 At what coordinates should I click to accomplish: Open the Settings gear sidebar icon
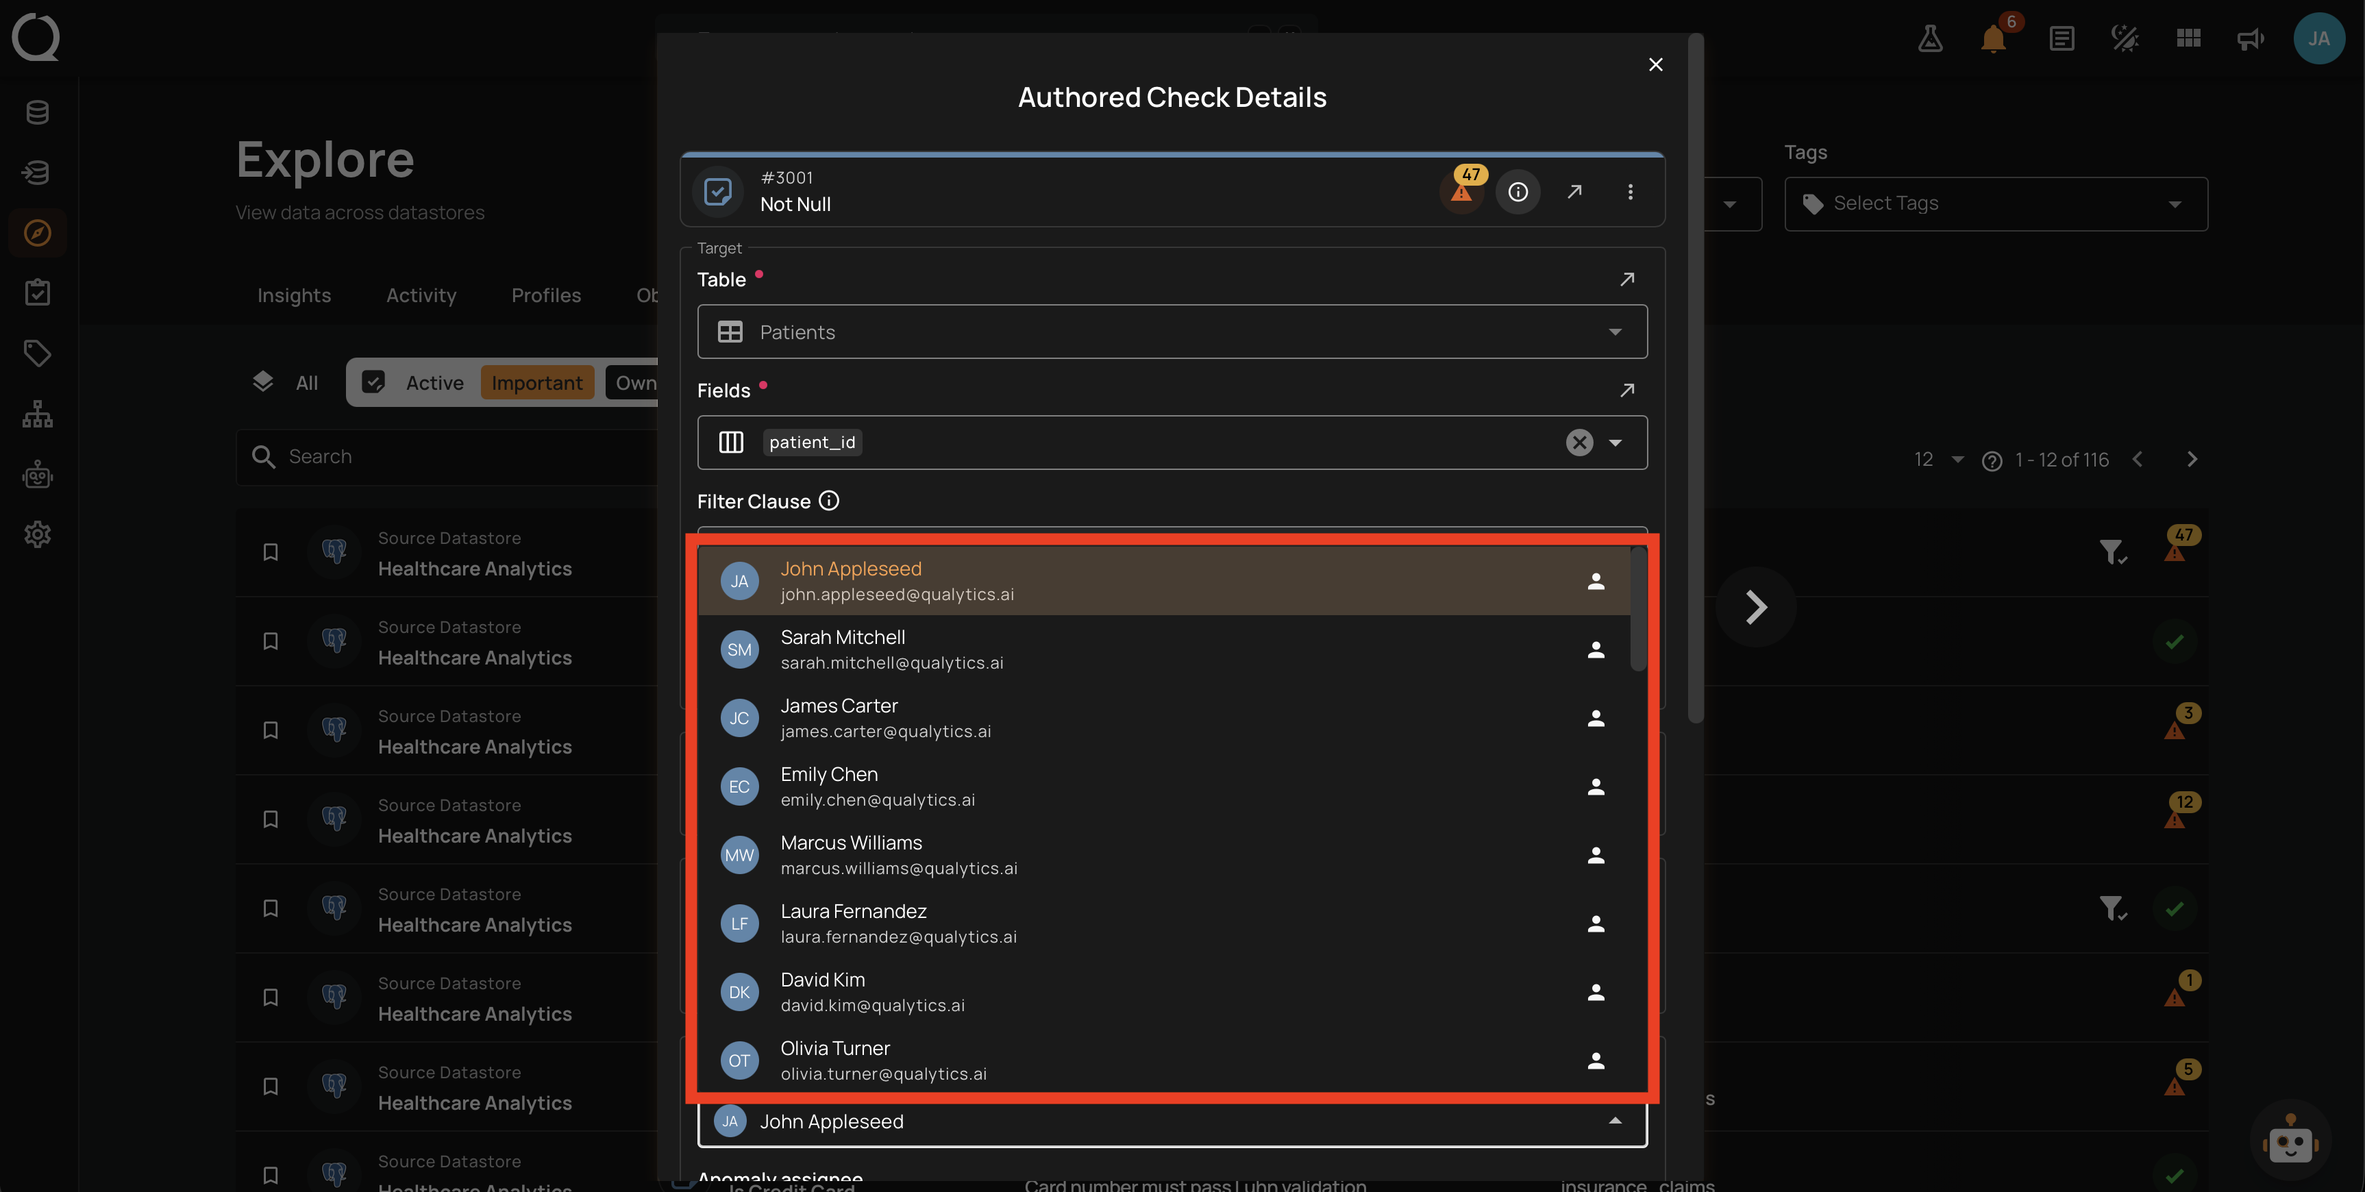[38, 534]
